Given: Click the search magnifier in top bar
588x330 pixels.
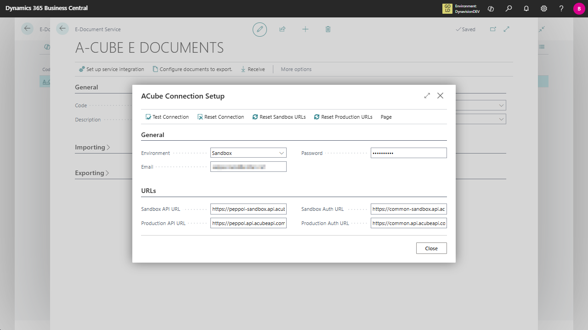Looking at the screenshot, I should pyautogui.click(x=509, y=9).
